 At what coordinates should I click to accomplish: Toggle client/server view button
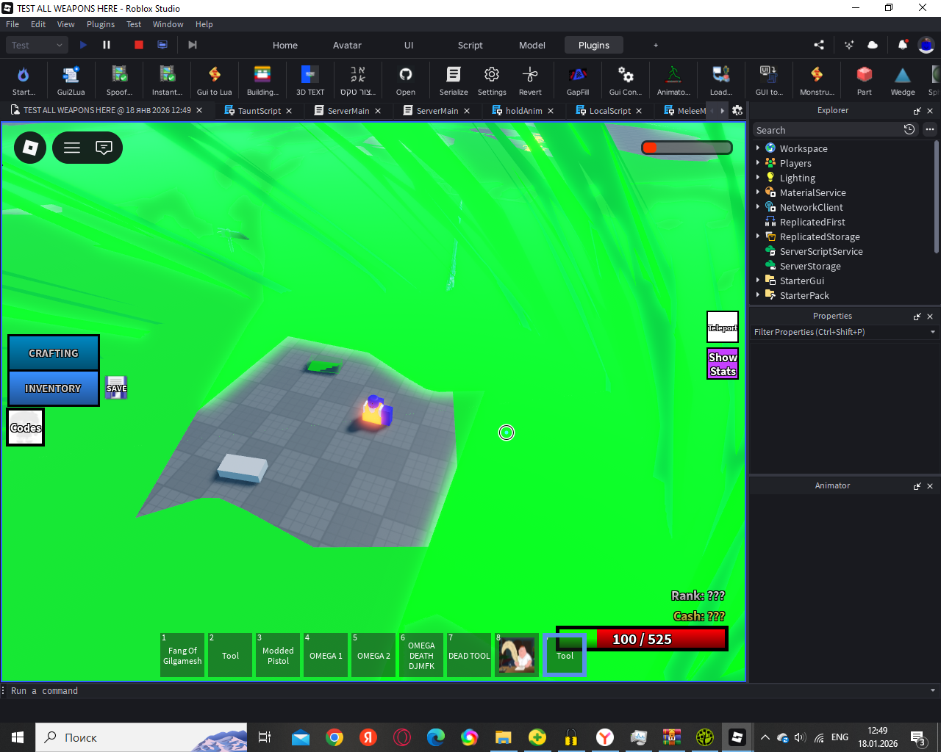162,45
